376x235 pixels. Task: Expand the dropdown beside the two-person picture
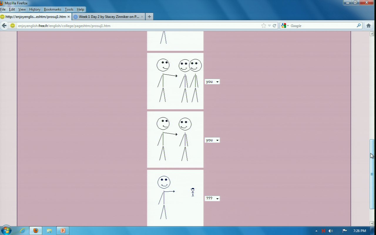click(212, 82)
